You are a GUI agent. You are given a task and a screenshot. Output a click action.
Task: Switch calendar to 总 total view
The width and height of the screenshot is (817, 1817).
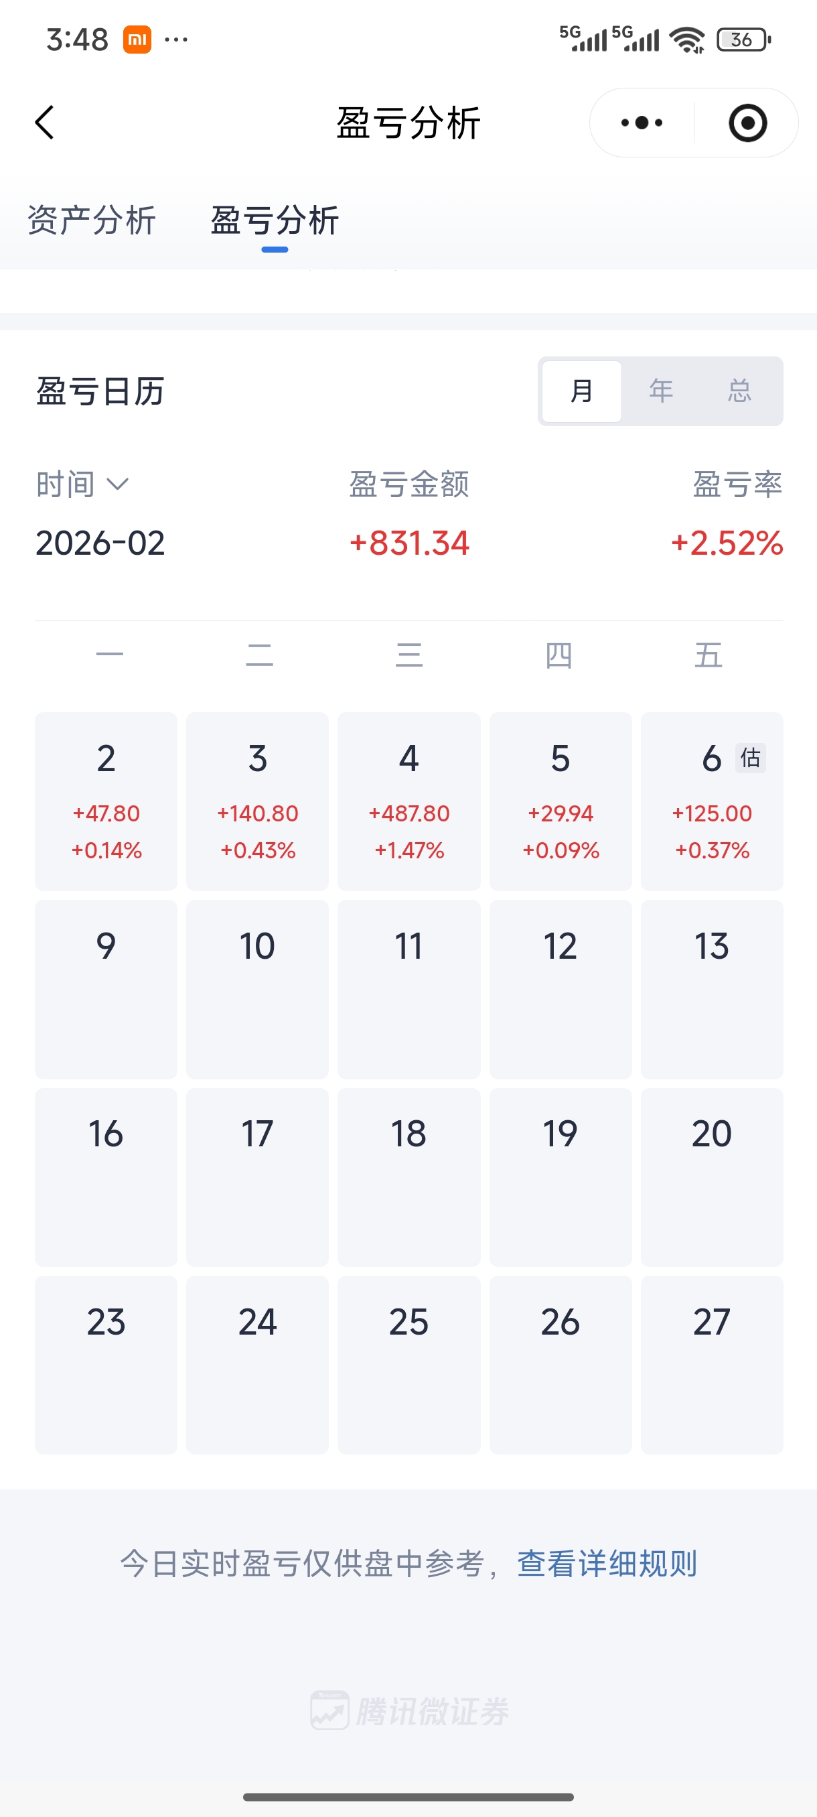(x=739, y=391)
